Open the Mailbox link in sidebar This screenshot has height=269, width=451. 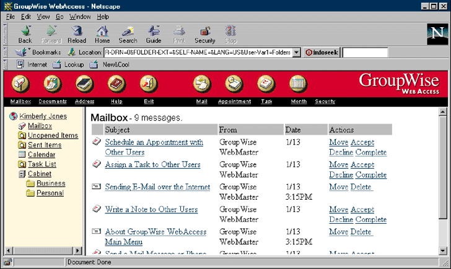[x=40, y=126]
